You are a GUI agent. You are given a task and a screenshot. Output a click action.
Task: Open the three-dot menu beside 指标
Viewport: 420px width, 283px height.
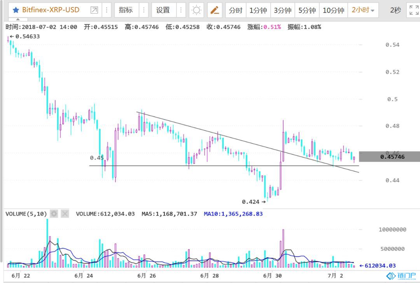pos(143,10)
